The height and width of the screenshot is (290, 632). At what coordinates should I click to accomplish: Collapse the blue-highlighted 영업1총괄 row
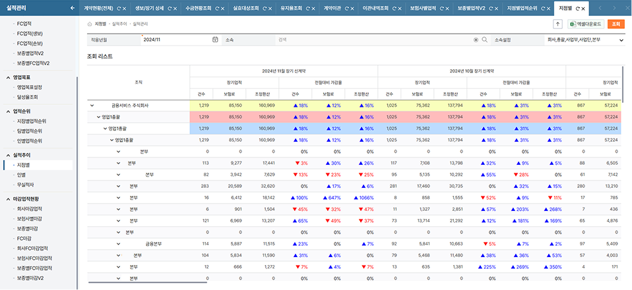click(105, 128)
